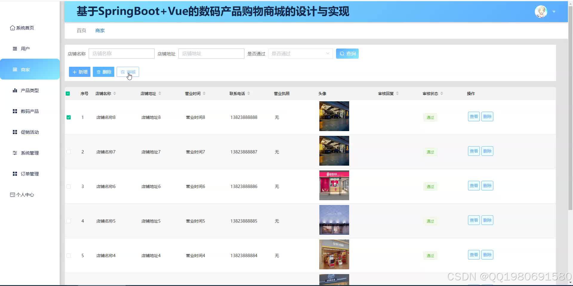Uncheck the row for 店铺名称8
The width and height of the screenshot is (573, 286).
click(69, 117)
